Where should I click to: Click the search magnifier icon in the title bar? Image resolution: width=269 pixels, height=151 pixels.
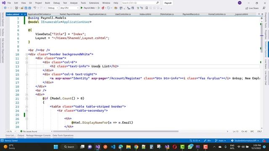coord(158,3)
